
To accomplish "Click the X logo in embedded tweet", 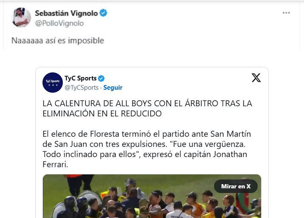I will point(256,78).
